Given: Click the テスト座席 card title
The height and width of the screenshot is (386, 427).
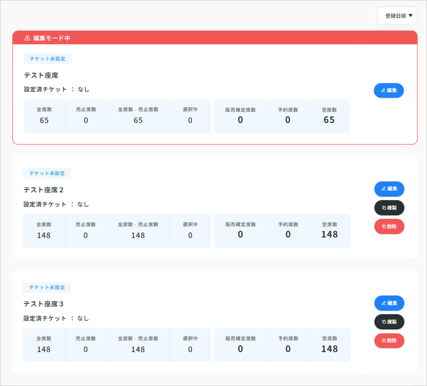Looking at the screenshot, I should [41, 75].
